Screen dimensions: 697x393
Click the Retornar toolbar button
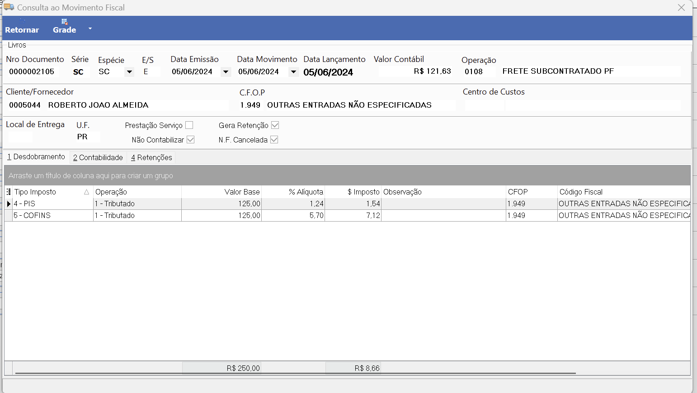coord(22,26)
